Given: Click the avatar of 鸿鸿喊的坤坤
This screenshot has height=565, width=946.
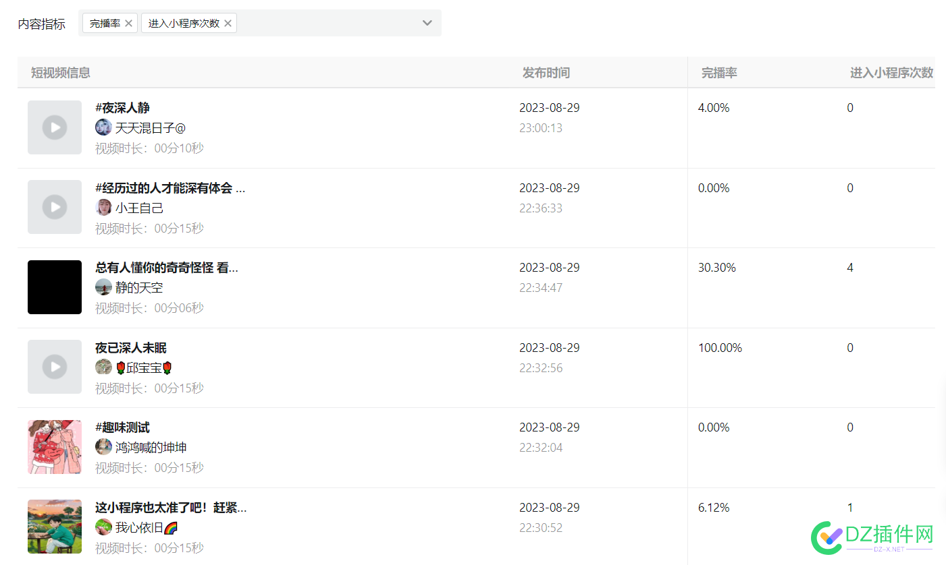Looking at the screenshot, I should coord(103,447).
